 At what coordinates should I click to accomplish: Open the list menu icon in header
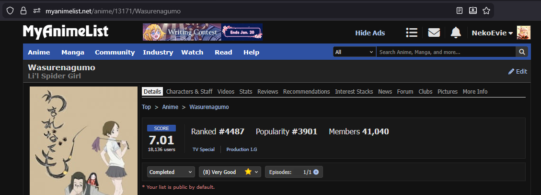[412, 32]
